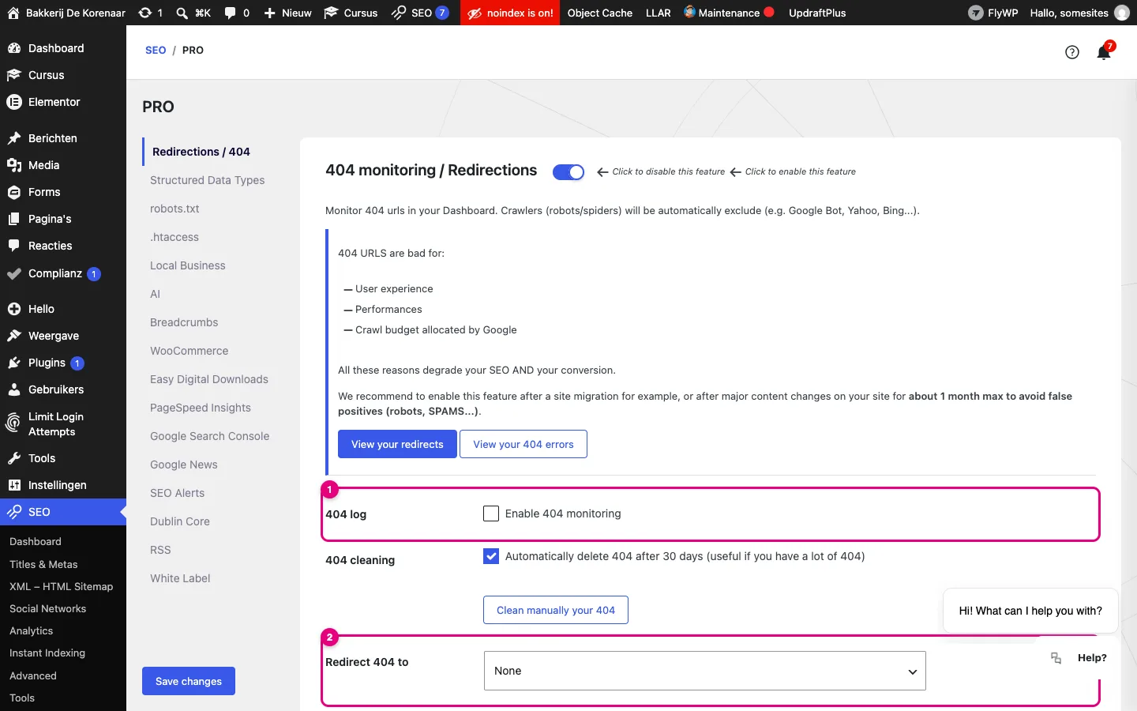This screenshot has width=1137, height=711.
Task: Toggle the 404 monitoring / Redirections feature switch
Action: 568,171
